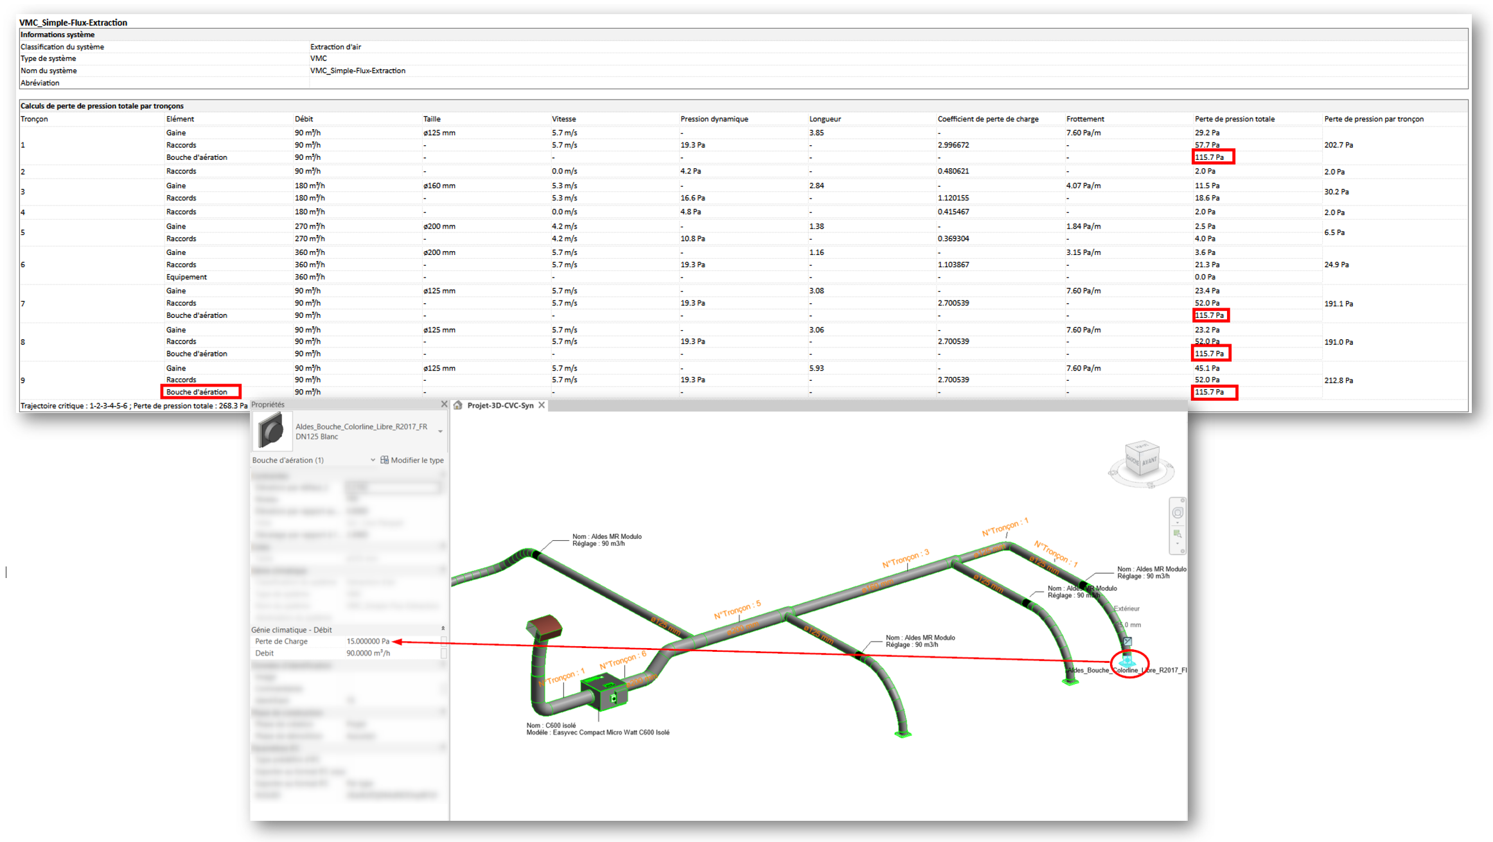Screen dimensions: 1493x842
Task: Expand the arrow below the Zoom tool
Action: [x=1177, y=544]
